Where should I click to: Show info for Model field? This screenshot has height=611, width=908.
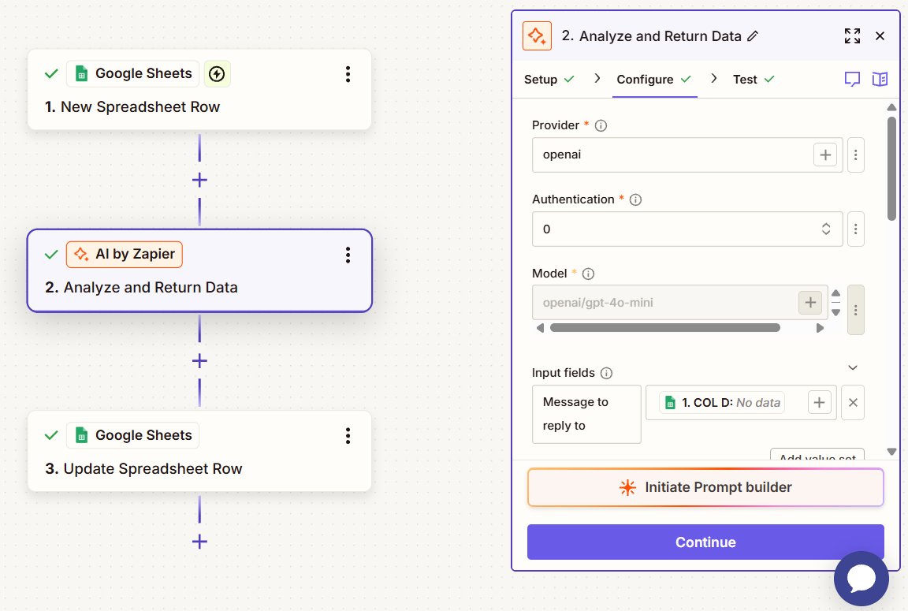(x=588, y=274)
